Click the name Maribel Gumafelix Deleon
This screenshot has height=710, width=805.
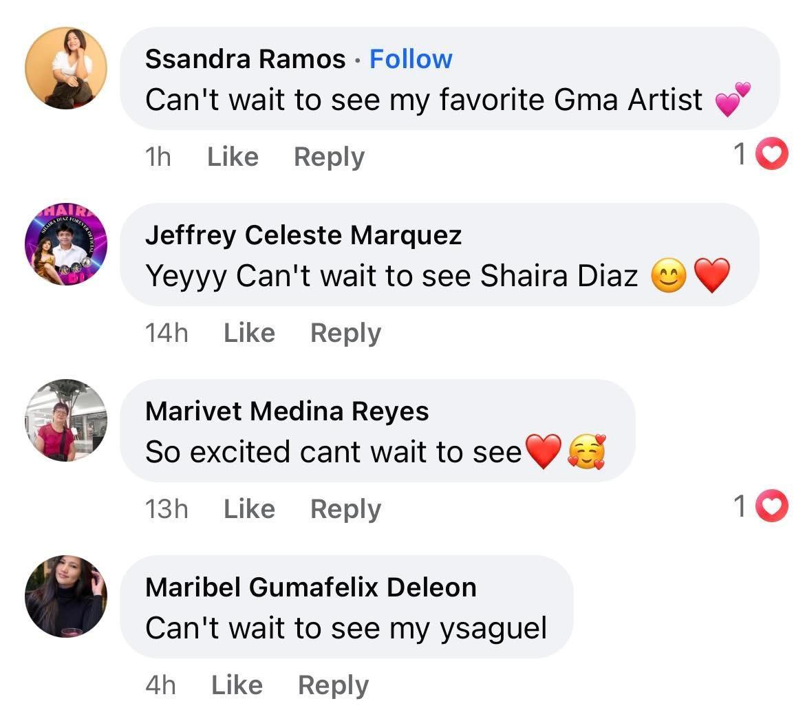(311, 588)
